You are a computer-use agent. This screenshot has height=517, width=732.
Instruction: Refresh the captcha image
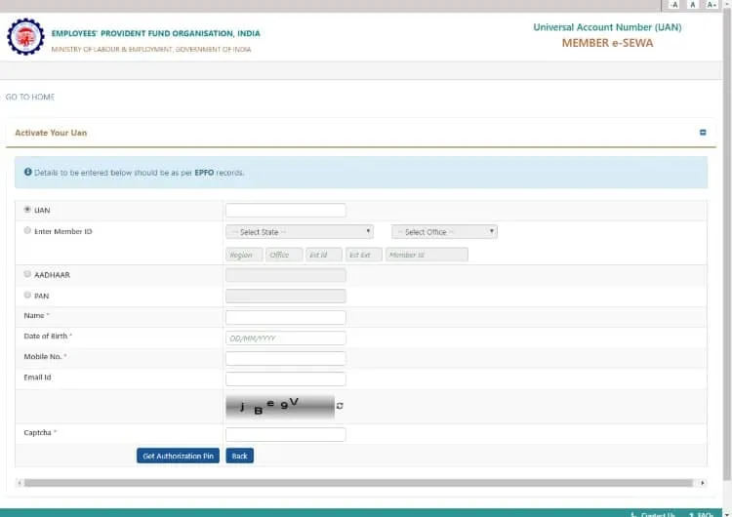(340, 406)
